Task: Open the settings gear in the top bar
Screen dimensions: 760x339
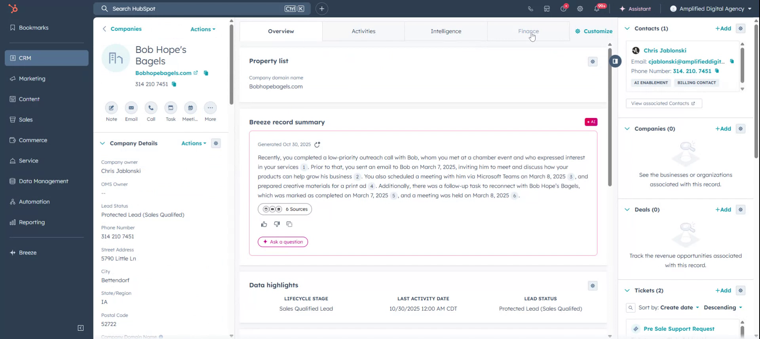Action: click(x=580, y=9)
